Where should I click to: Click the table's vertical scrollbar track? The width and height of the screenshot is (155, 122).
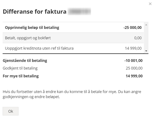[x=146, y=38]
